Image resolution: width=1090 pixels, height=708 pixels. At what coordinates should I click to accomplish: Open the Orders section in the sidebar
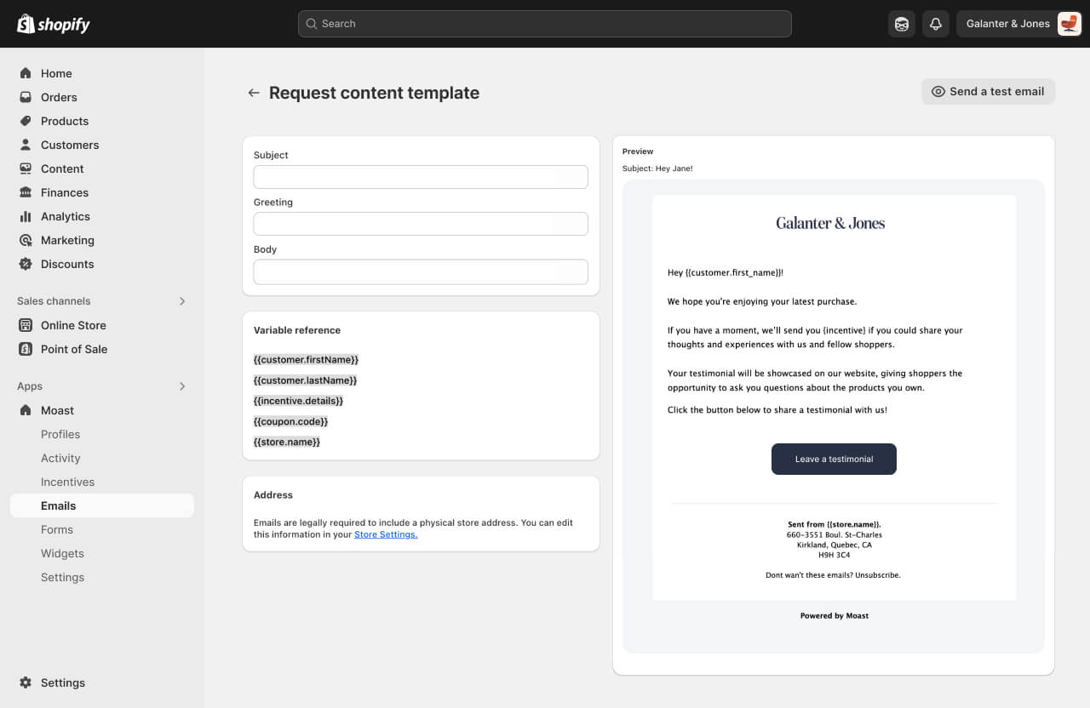point(58,97)
